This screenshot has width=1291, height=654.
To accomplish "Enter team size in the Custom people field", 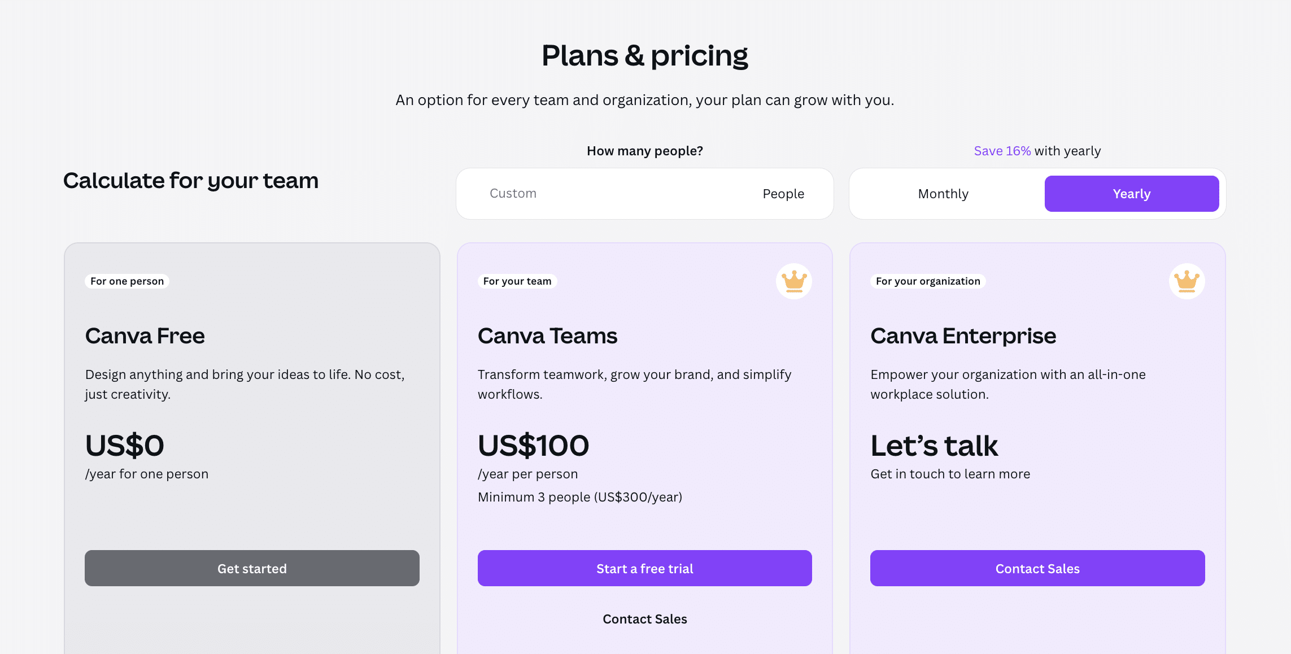I will (x=565, y=193).
